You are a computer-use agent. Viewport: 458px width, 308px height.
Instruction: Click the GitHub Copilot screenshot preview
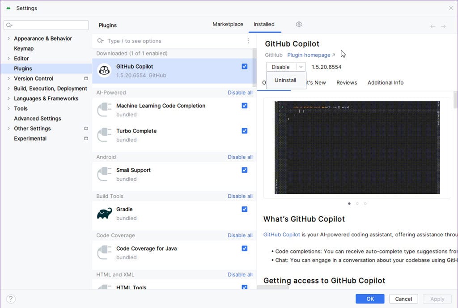tap(357, 148)
